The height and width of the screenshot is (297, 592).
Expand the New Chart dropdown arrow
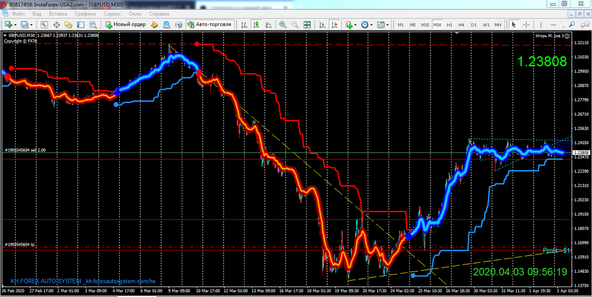pyautogui.click(x=16, y=25)
